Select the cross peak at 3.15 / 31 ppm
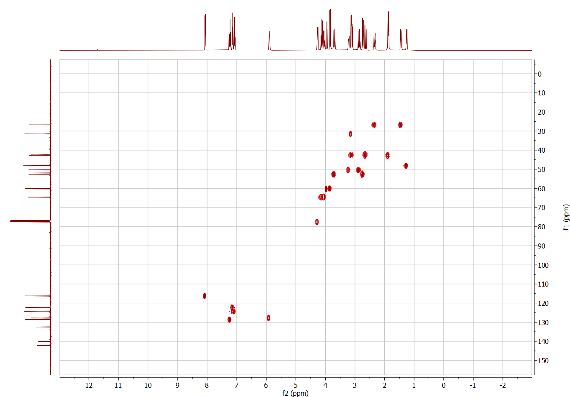The width and height of the screenshot is (570, 397). [350, 134]
